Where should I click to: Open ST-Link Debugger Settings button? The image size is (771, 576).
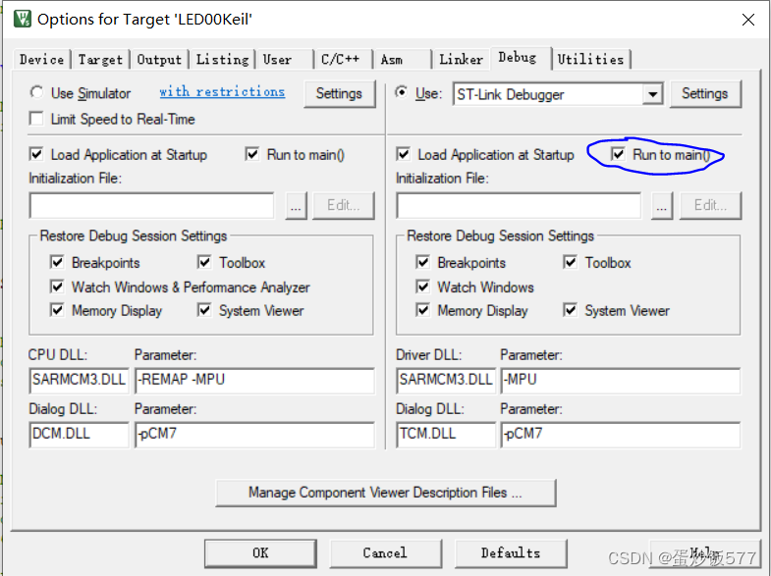(x=704, y=93)
